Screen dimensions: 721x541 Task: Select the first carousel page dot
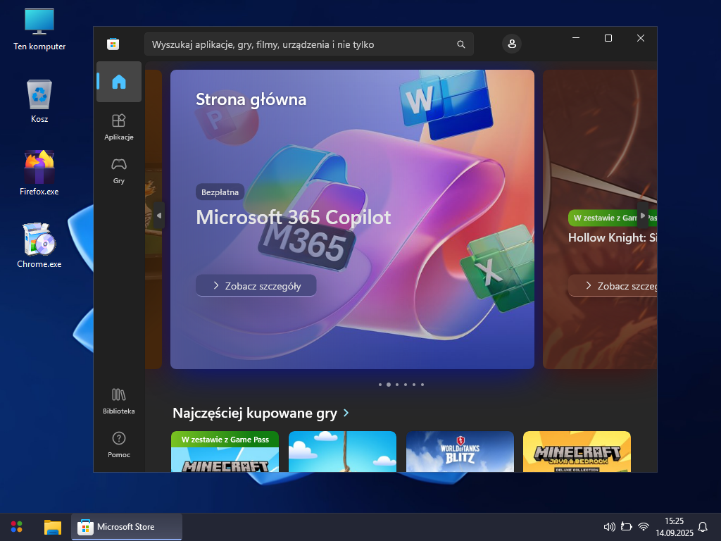380,385
